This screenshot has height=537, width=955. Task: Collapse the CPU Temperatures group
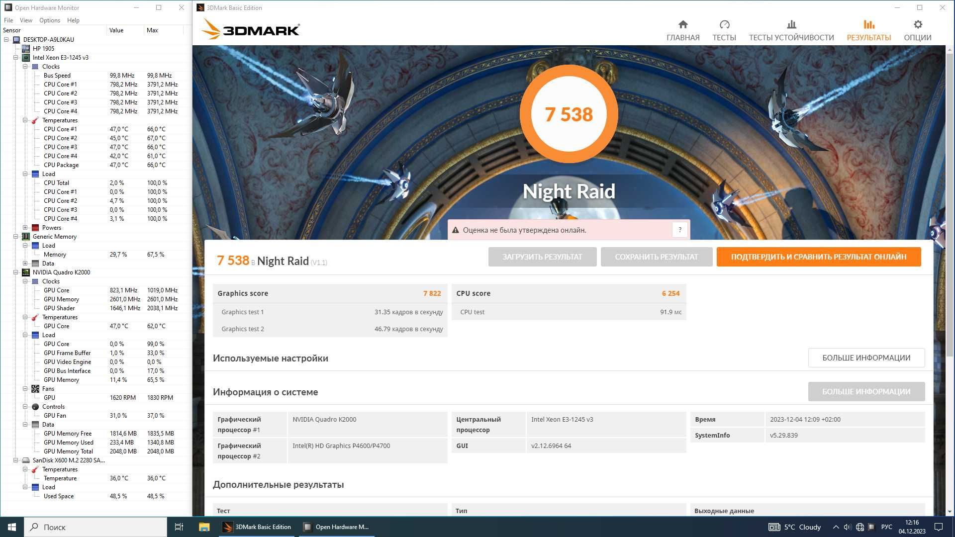[25, 120]
